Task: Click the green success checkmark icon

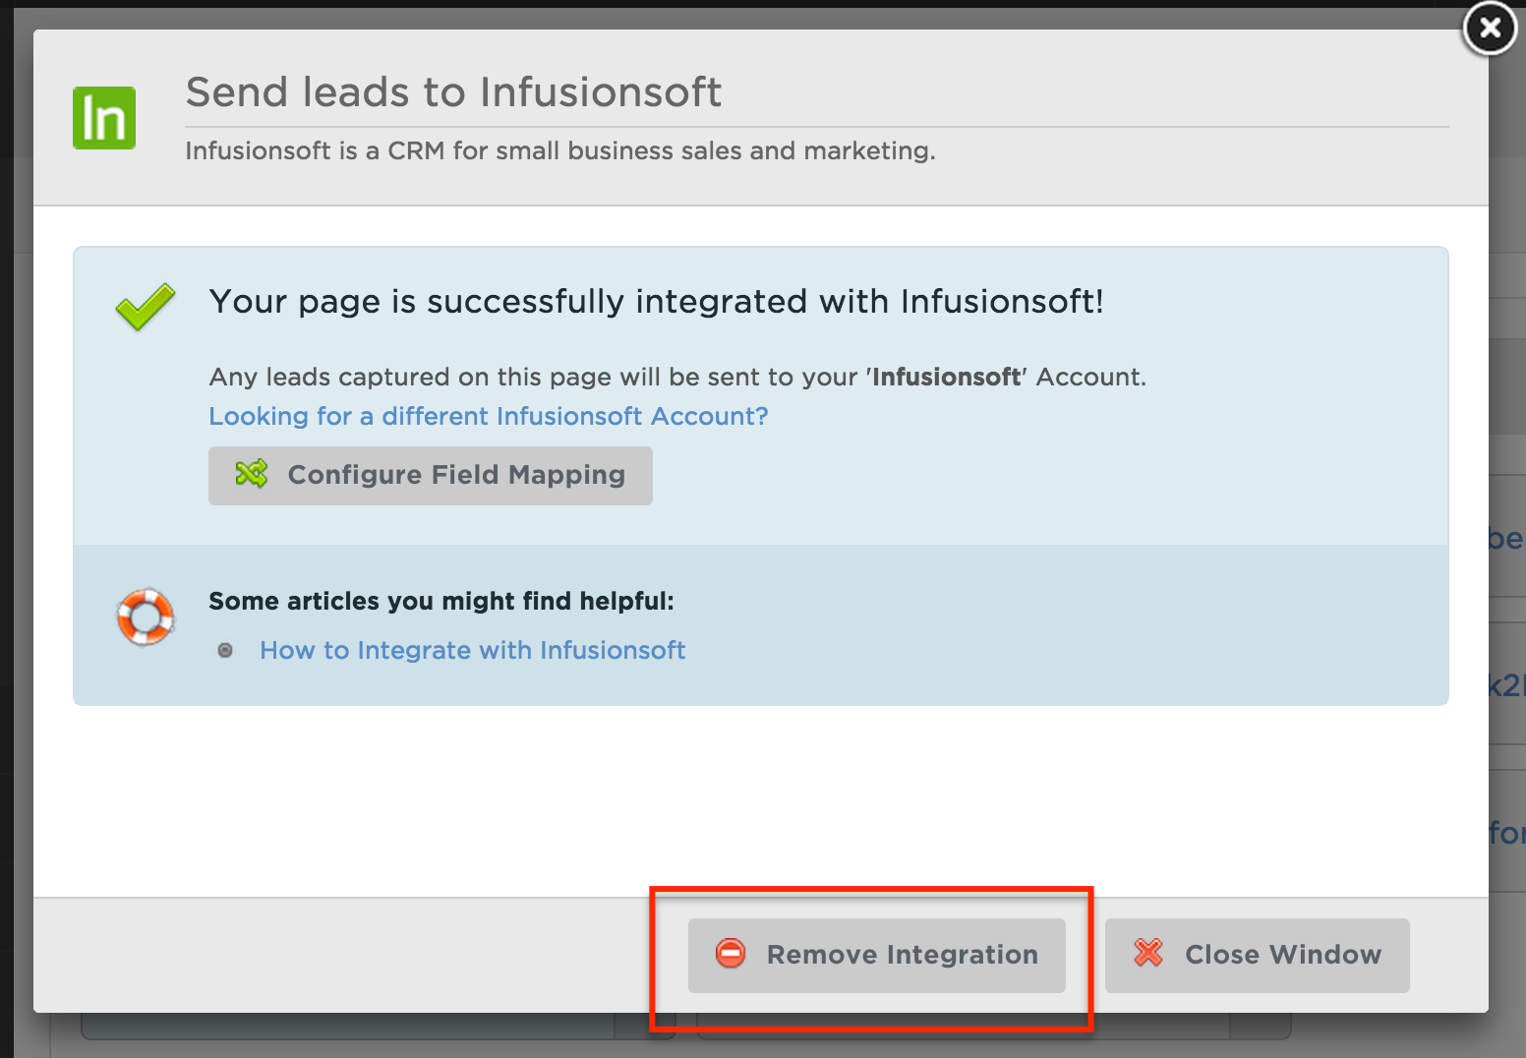Action: (146, 307)
